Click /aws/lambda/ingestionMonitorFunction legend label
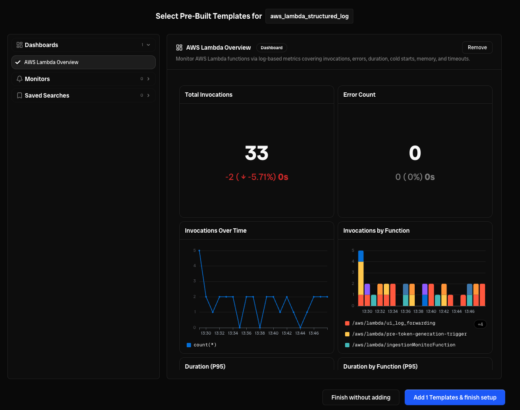Screen dimensions: 520x410 (x=403, y=345)
